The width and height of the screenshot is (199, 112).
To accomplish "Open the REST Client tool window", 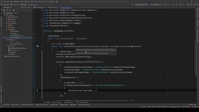I will pyautogui.click(x=64, y=105).
